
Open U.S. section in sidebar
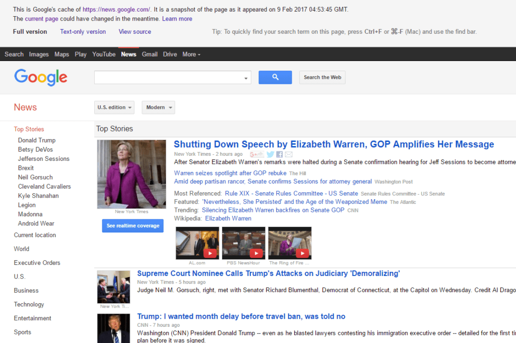20,276
